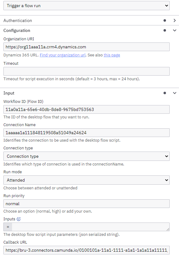Click the status dot next to Input
179x256 pixels.
164,93
